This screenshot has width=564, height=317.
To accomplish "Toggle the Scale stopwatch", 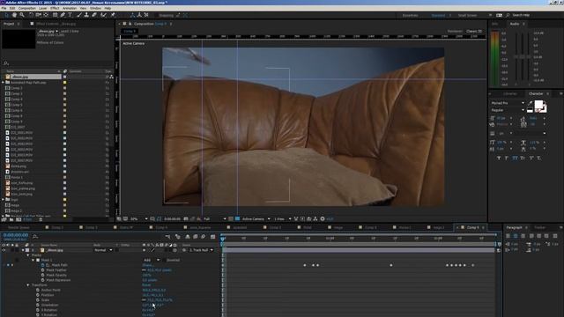I will (38, 300).
